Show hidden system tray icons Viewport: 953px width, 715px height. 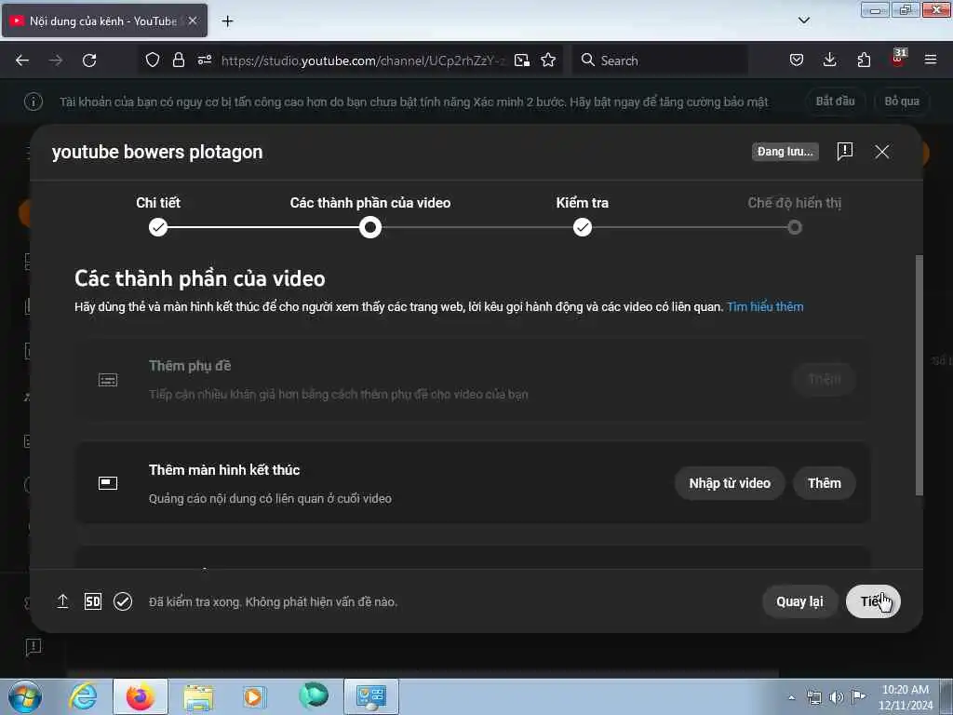click(791, 697)
